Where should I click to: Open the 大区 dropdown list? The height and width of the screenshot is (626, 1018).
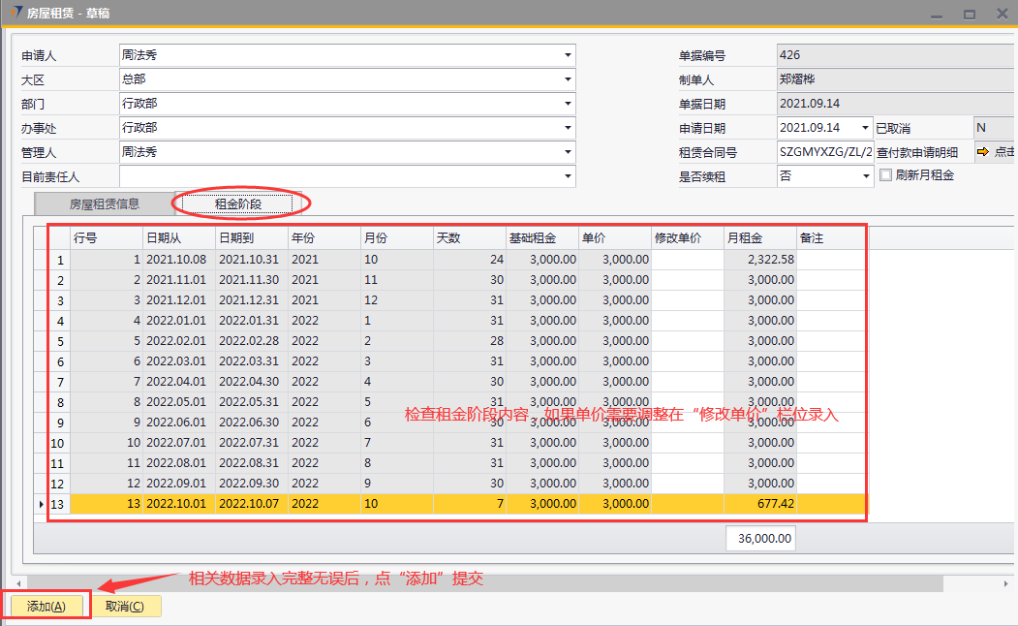(568, 79)
